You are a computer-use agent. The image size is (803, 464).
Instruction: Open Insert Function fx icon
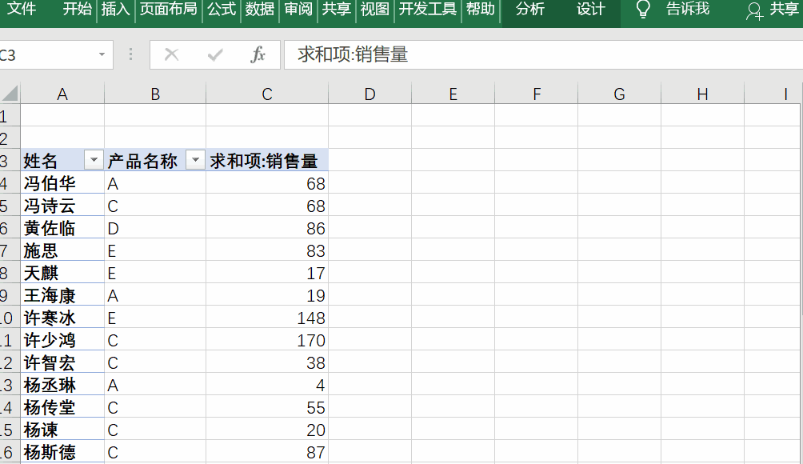pos(258,54)
